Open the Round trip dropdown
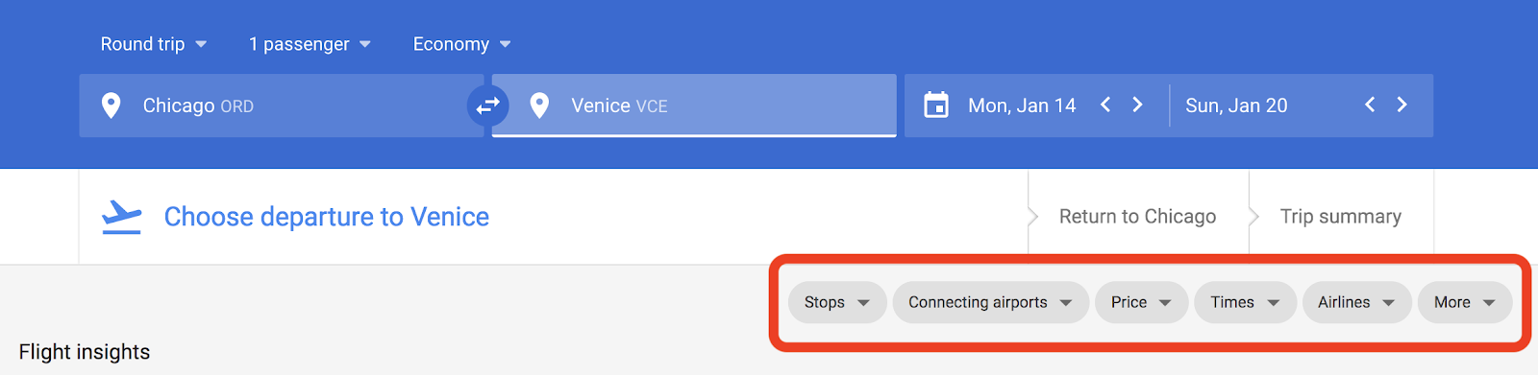 [x=154, y=44]
